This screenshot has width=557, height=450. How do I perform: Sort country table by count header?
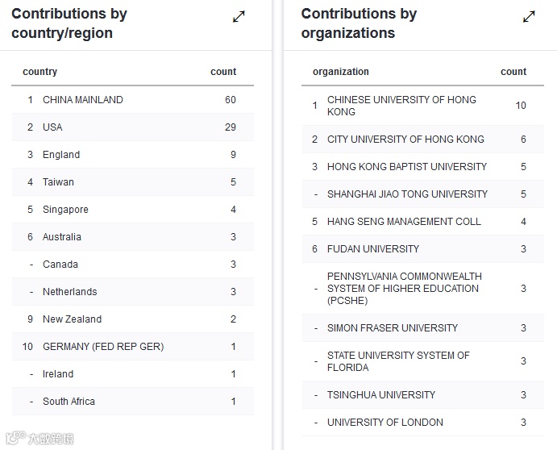tap(223, 72)
